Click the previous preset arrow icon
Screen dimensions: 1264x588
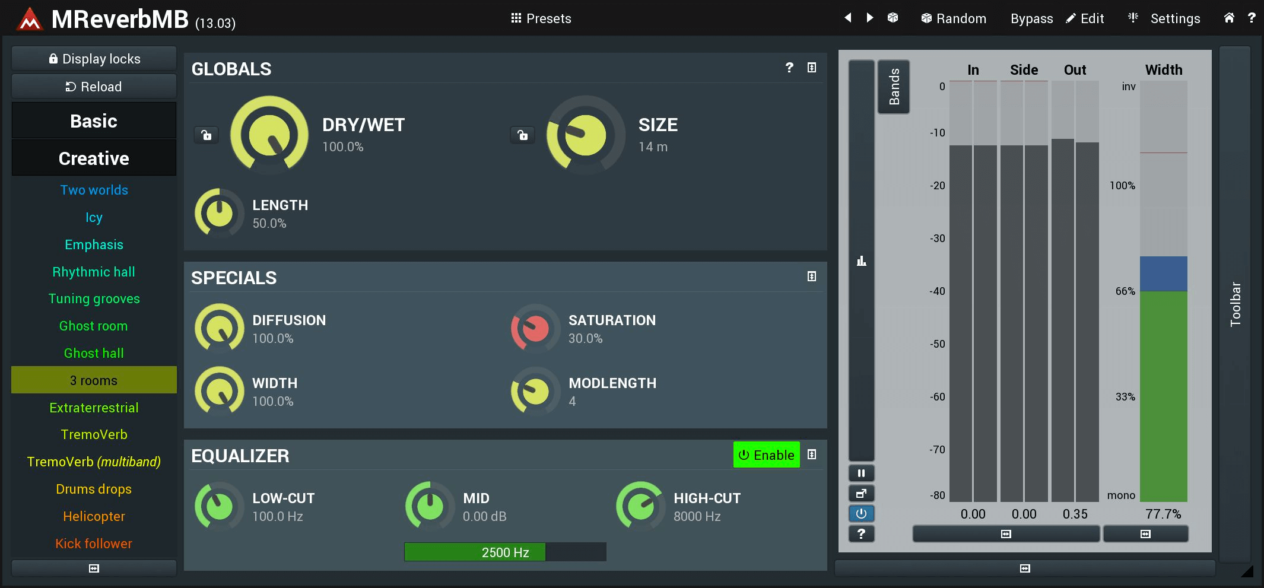pos(847,18)
